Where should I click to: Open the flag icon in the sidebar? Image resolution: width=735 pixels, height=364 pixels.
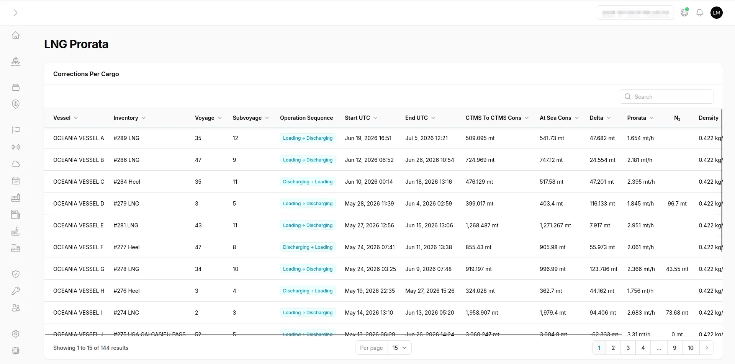(x=16, y=130)
